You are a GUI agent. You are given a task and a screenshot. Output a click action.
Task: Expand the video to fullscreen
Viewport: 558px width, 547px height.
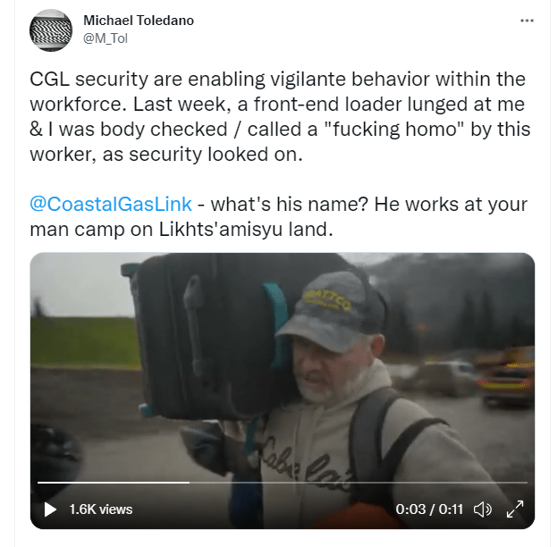click(515, 509)
